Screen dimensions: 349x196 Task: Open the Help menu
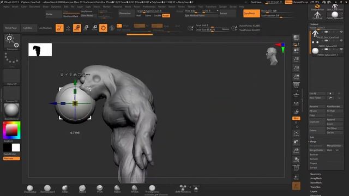[242, 7]
